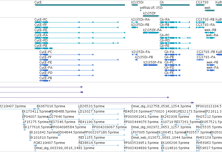
Task: Click the CG3793-RB transcript label
Action: click(205, 19)
